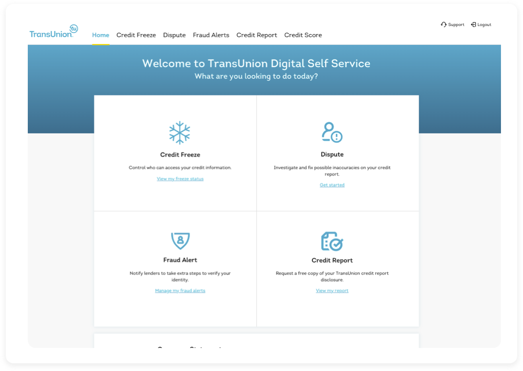The image size is (523, 371).
Task: Open the Credit Score page
Action: click(303, 35)
